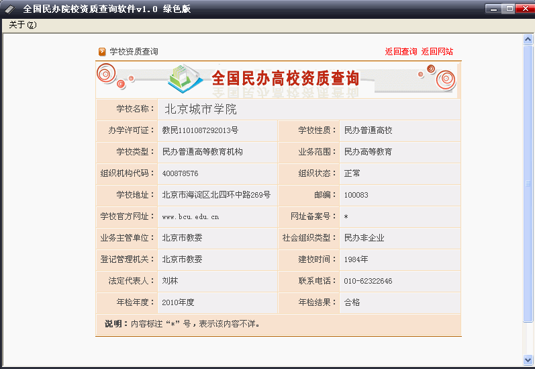Click the label 组织机构代码：

coord(128,173)
